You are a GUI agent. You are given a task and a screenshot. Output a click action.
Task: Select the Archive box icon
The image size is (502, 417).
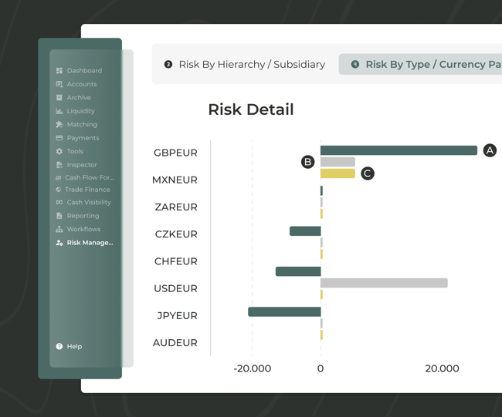point(59,97)
